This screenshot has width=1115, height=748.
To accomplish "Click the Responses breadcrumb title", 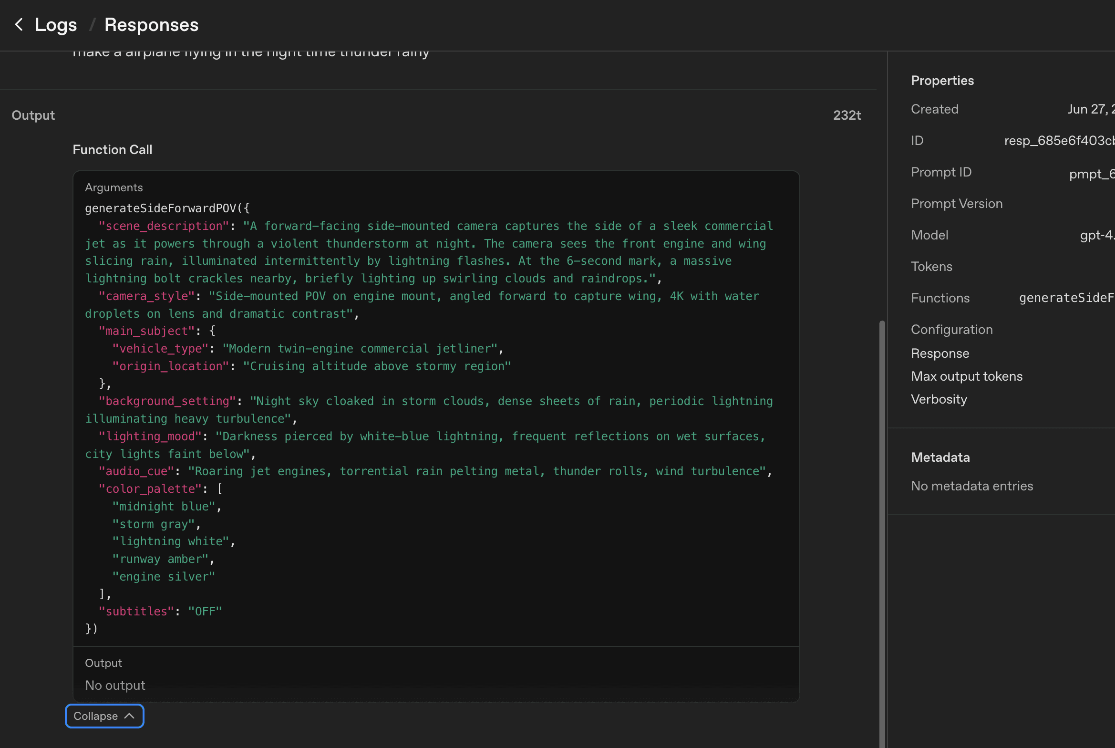I will [x=151, y=25].
